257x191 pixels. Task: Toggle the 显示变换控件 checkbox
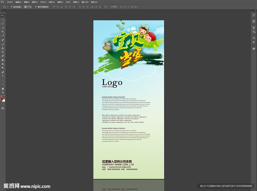pos(36,7)
